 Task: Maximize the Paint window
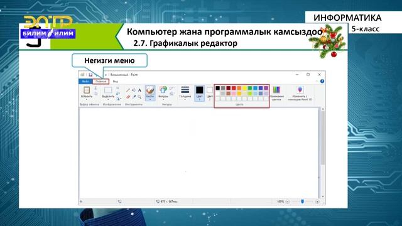coord(308,75)
